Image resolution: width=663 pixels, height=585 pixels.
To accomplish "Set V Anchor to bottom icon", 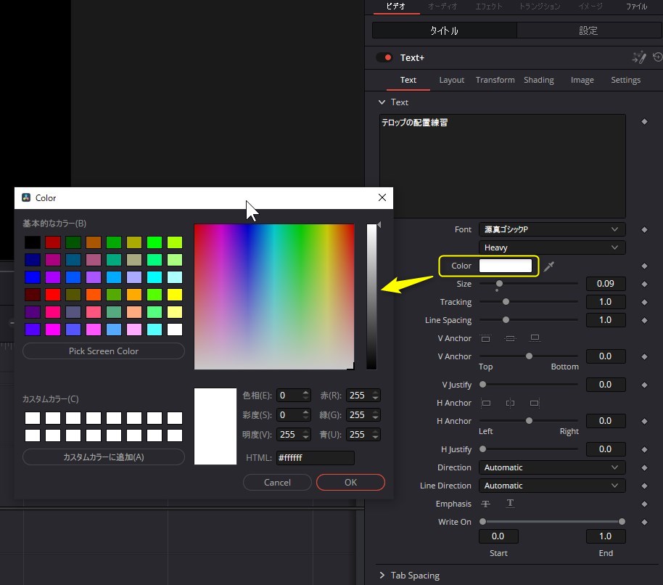I will tap(535, 338).
